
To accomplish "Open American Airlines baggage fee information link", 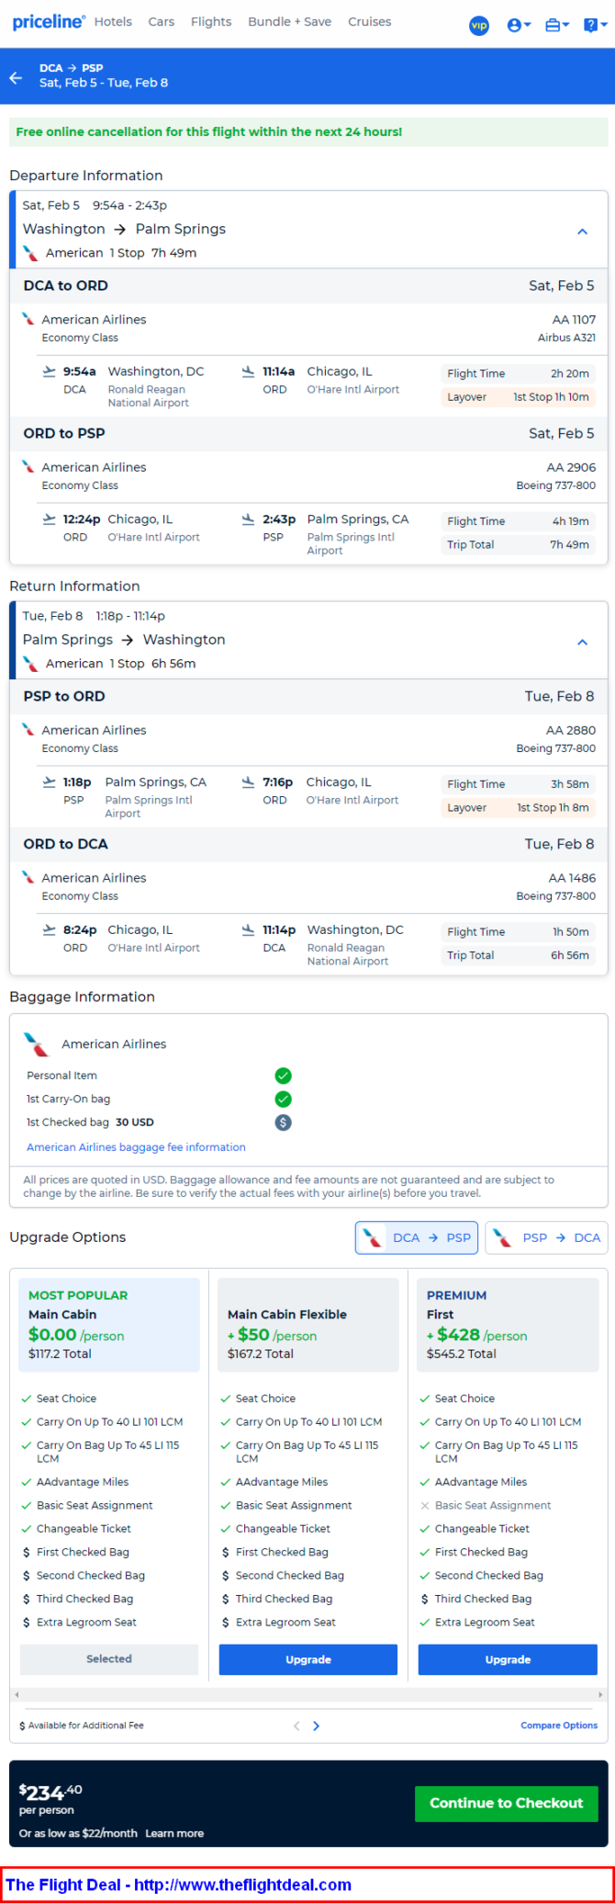I will point(136,1147).
